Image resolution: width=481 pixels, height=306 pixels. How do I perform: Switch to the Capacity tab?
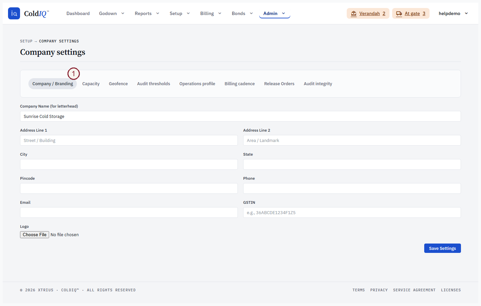click(x=91, y=84)
